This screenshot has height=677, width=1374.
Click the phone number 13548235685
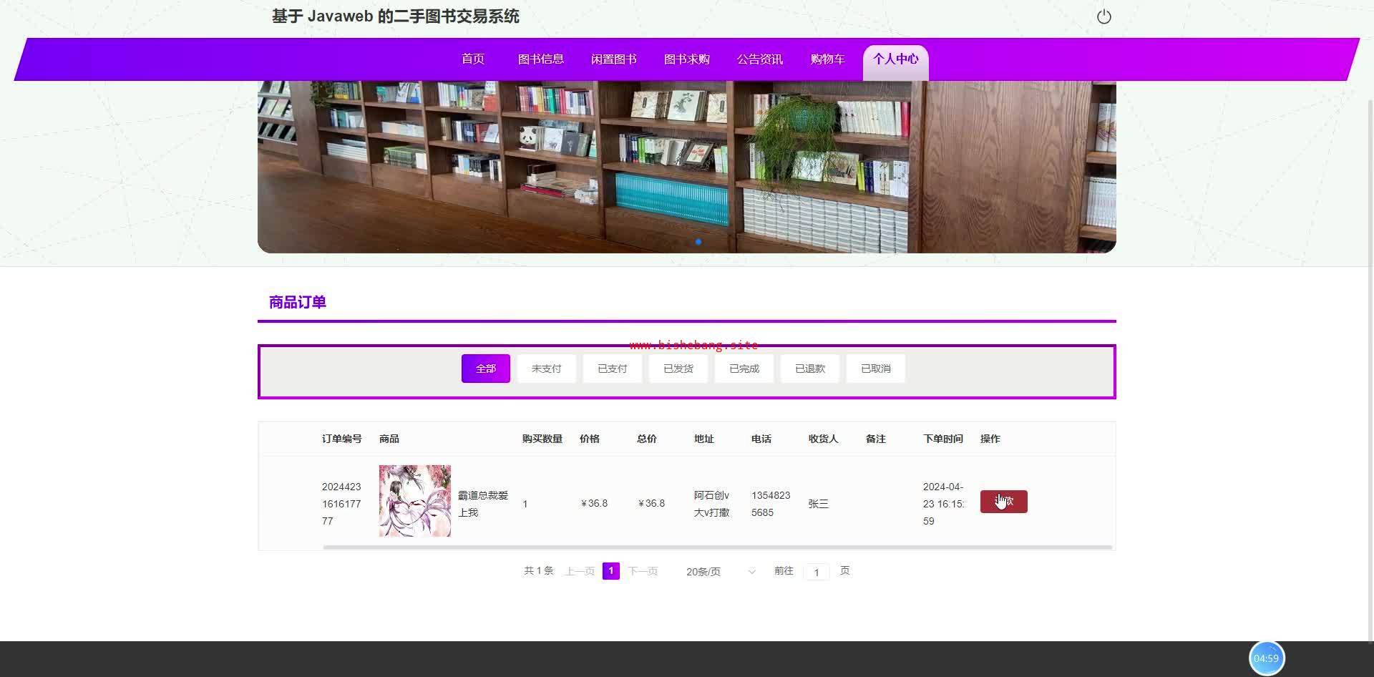point(771,504)
